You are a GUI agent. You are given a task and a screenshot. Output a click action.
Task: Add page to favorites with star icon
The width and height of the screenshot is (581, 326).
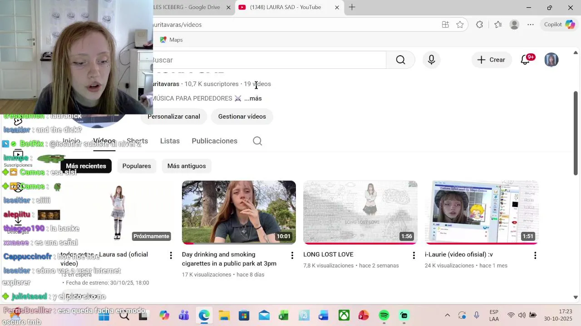[460, 24]
